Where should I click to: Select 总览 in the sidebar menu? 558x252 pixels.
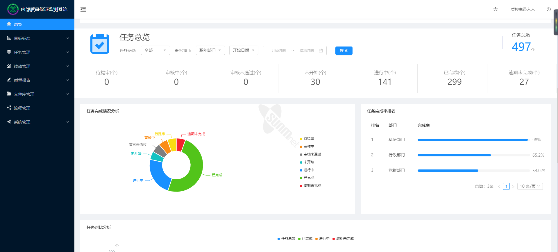pos(18,24)
